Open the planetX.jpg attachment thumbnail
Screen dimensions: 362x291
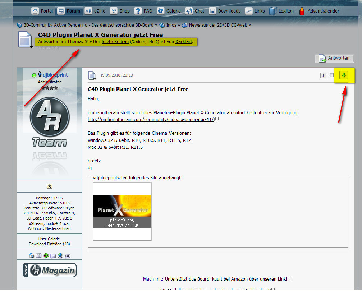coord(122,212)
